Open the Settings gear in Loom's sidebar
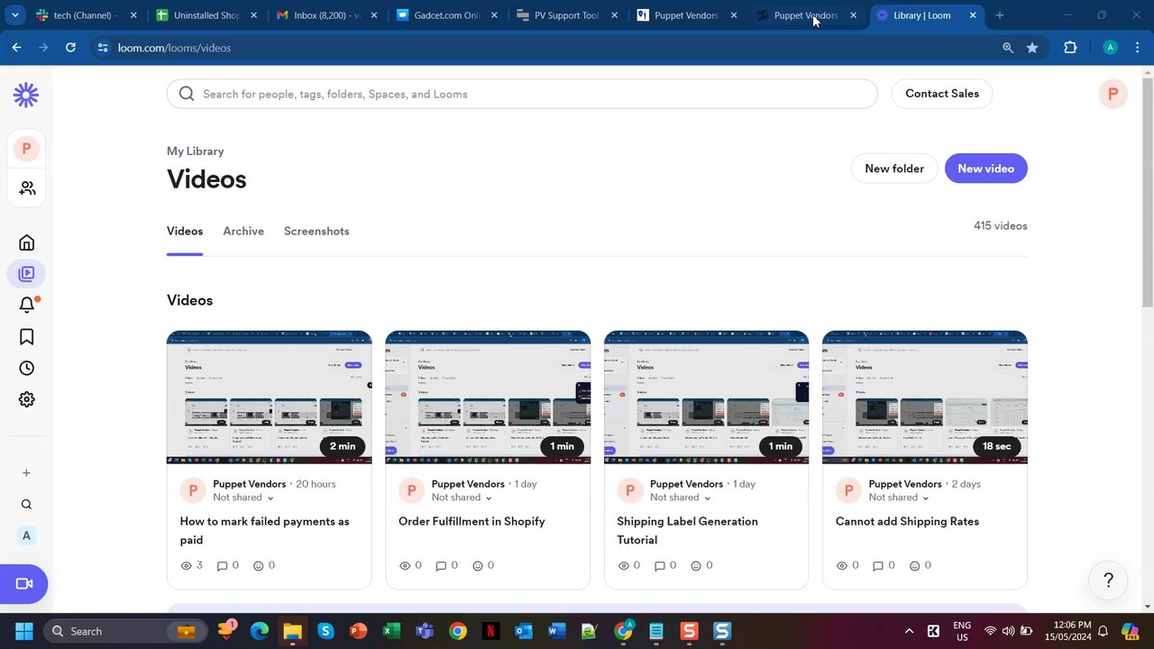The width and height of the screenshot is (1154, 649). click(26, 399)
